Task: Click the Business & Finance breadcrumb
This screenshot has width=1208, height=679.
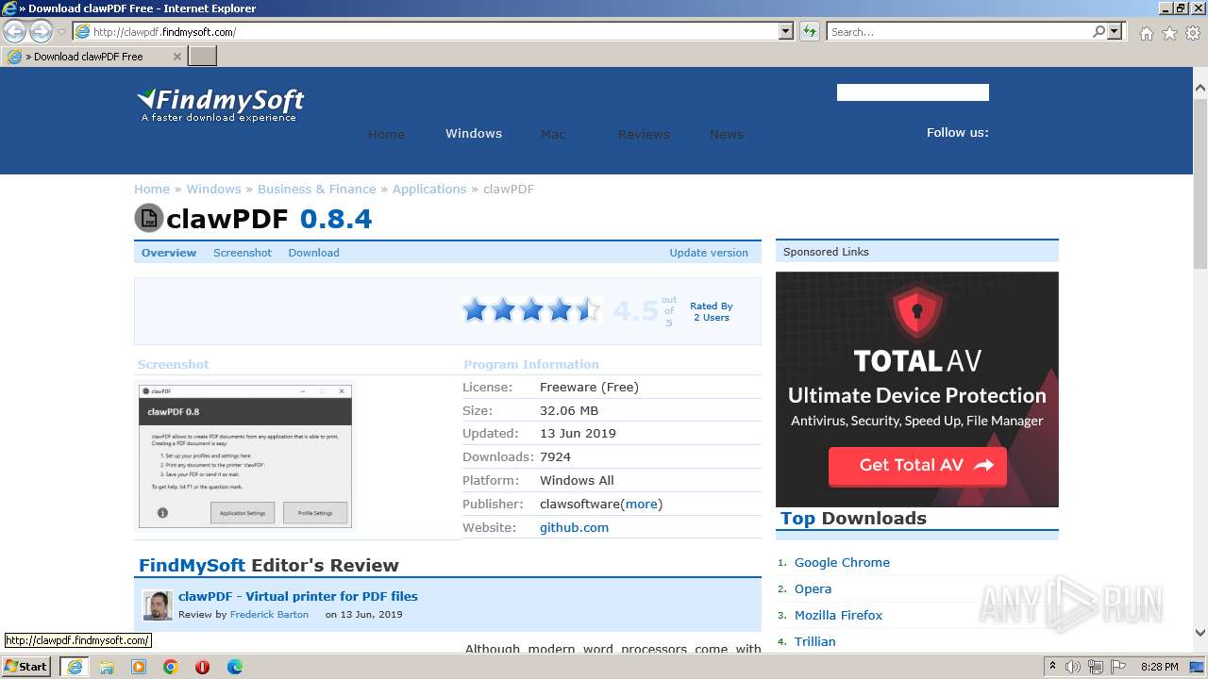Action: 317,189
